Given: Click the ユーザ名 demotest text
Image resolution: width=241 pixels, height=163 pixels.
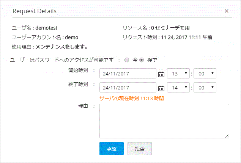Looking at the screenshot, I should tap(47, 28).
